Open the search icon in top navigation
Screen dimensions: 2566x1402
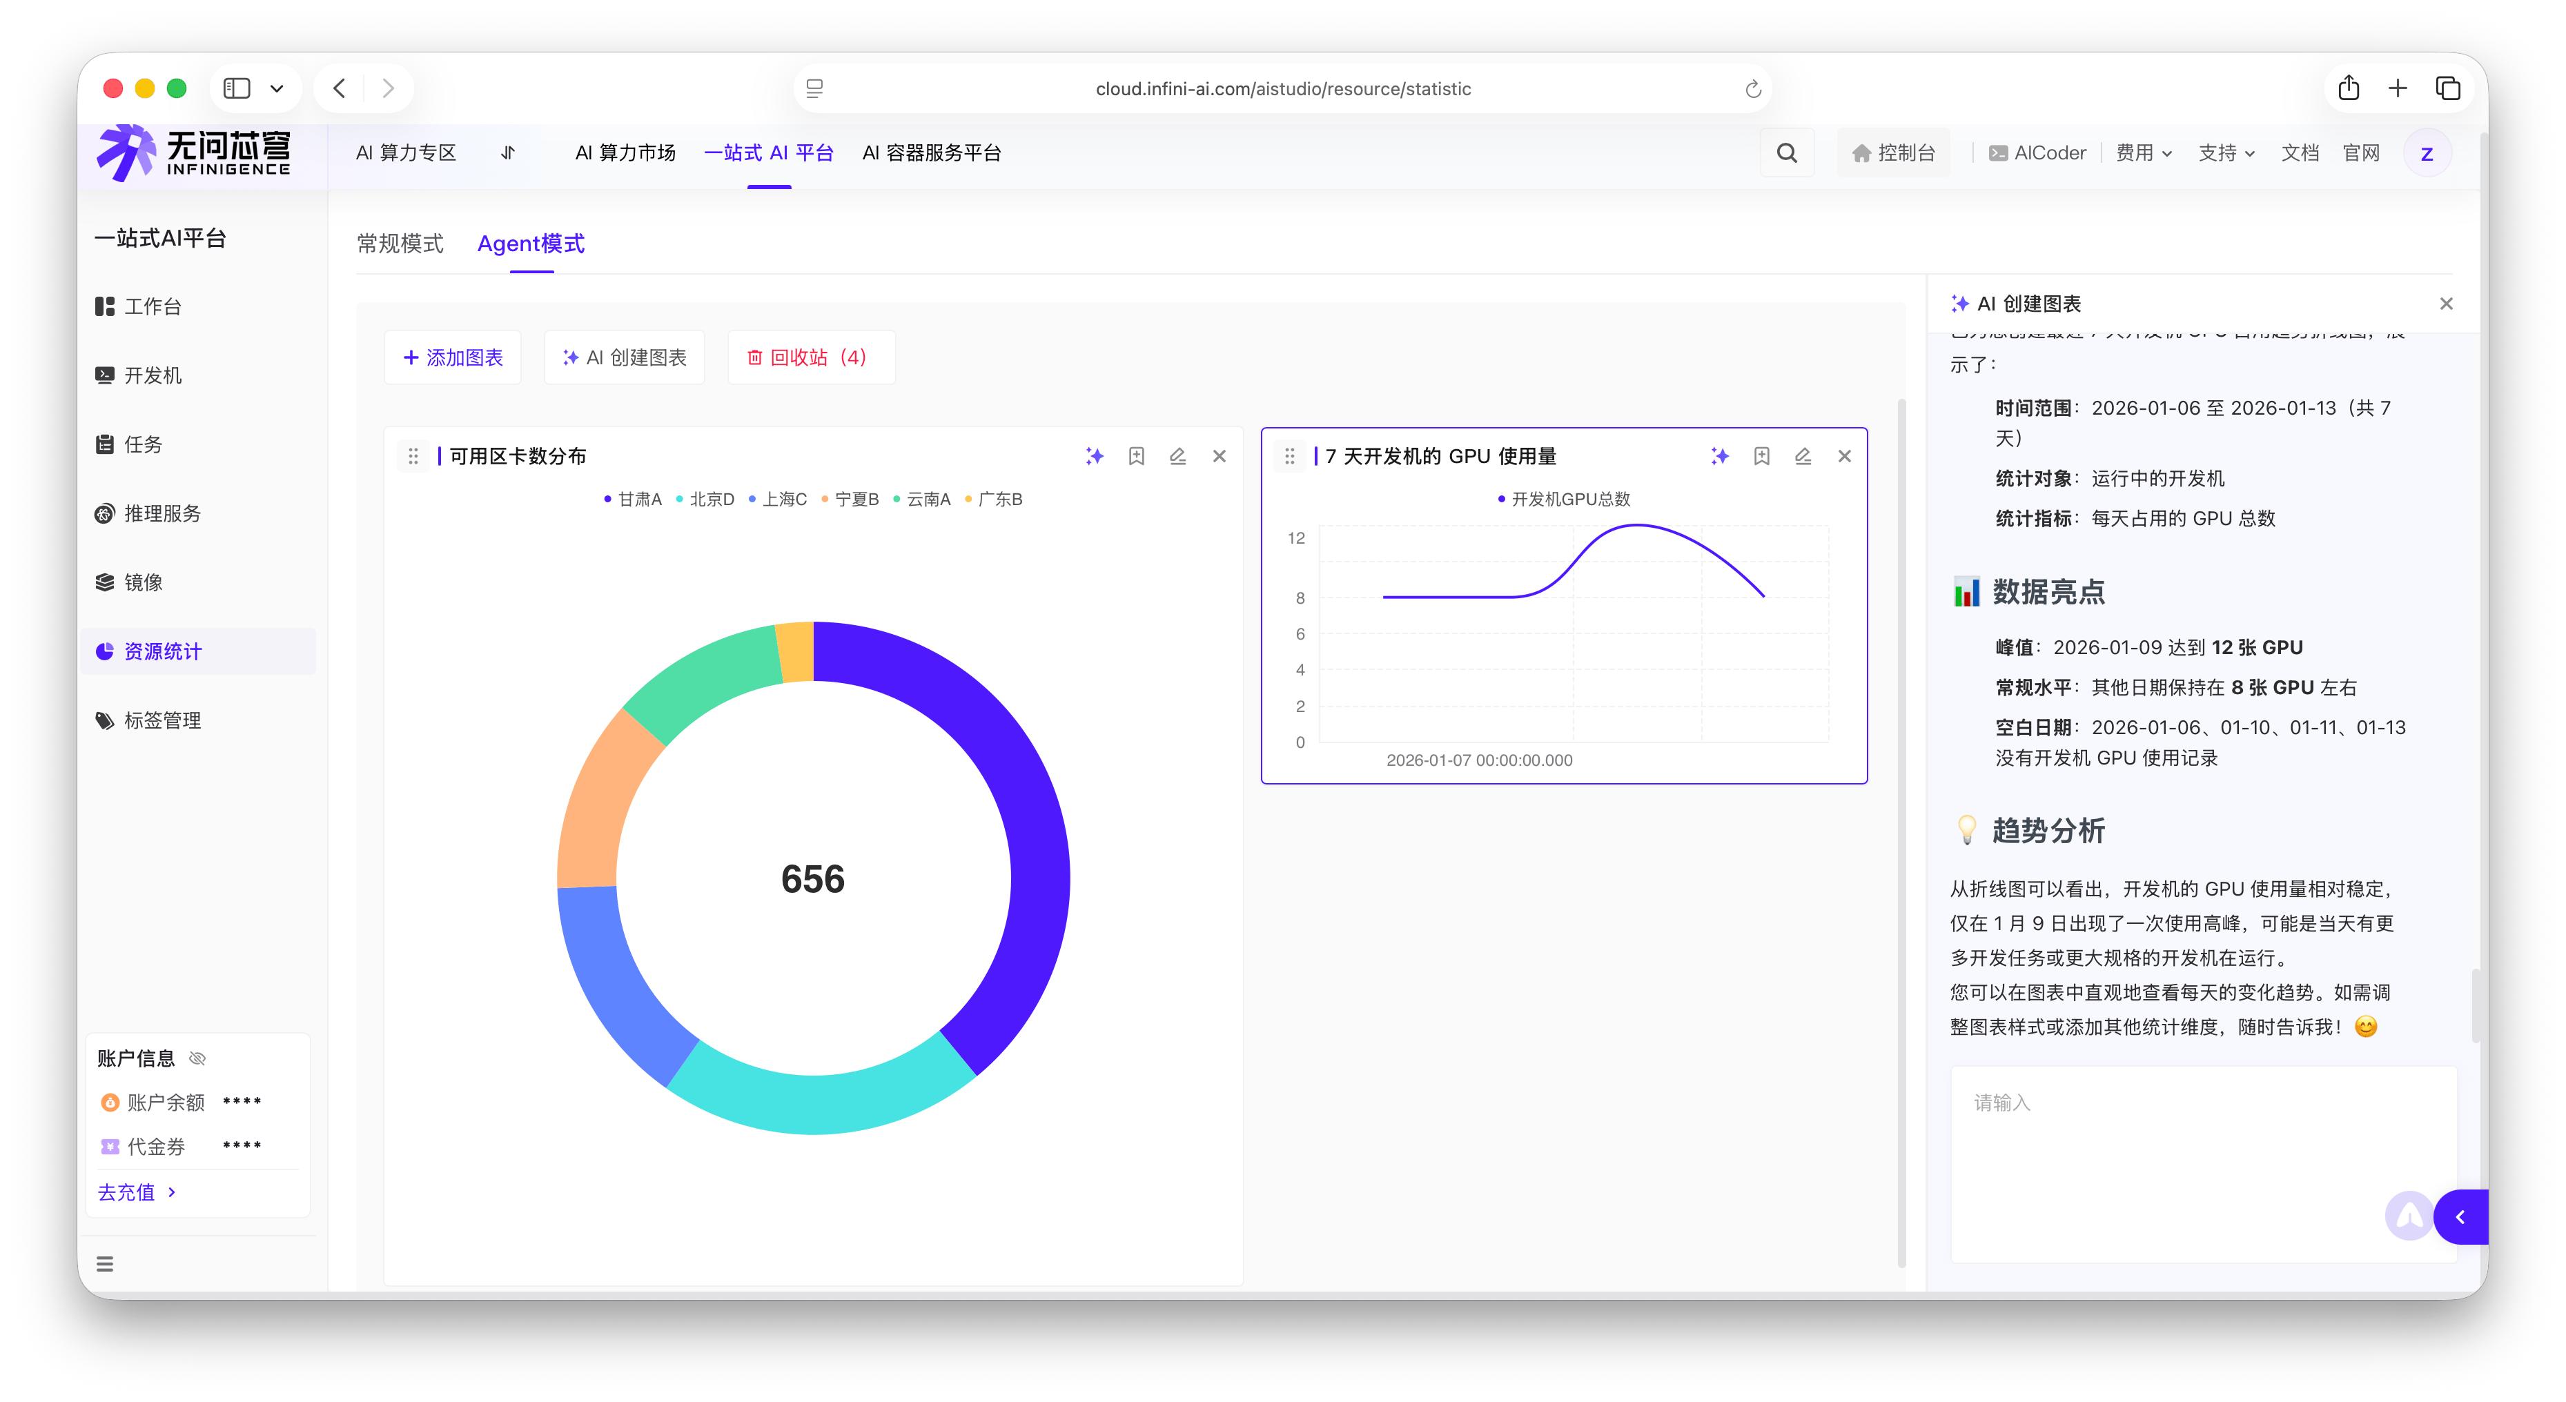click(1787, 153)
